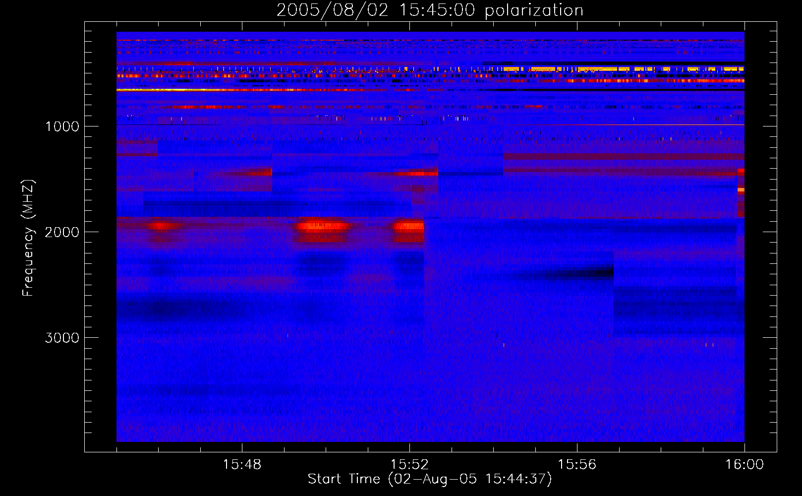Click the 1000 frequency tick label

62,126
